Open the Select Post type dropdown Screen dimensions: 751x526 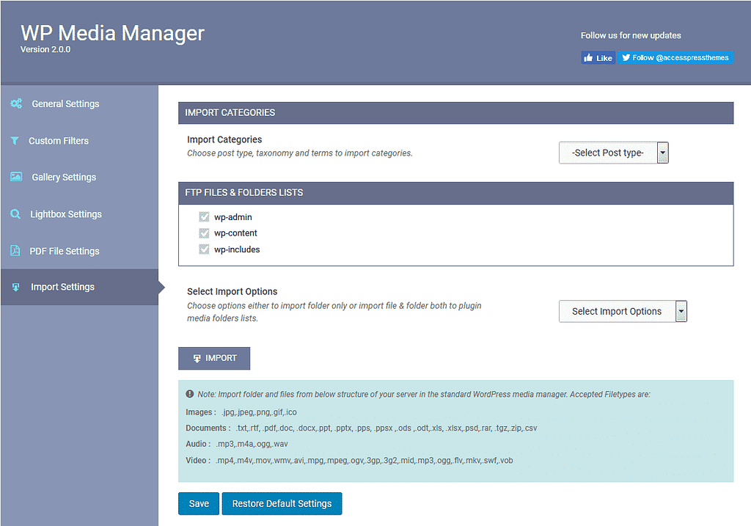tap(614, 153)
